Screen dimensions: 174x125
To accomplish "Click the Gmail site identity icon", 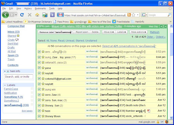I will point(60,15).
